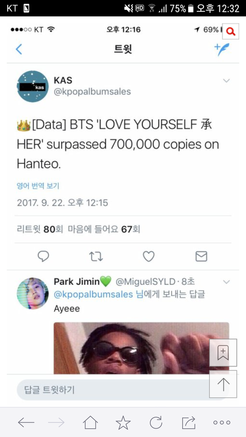Retweet the KAS tweet
Image resolution: width=246 pixels, height=437 pixels.
tap(96, 256)
